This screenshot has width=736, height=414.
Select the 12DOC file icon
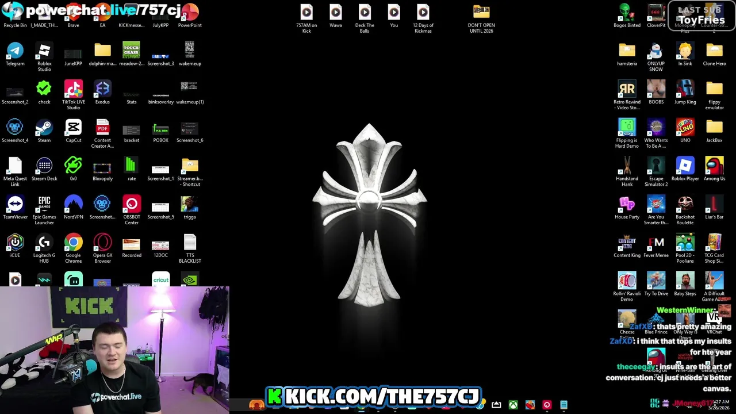pos(160,246)
